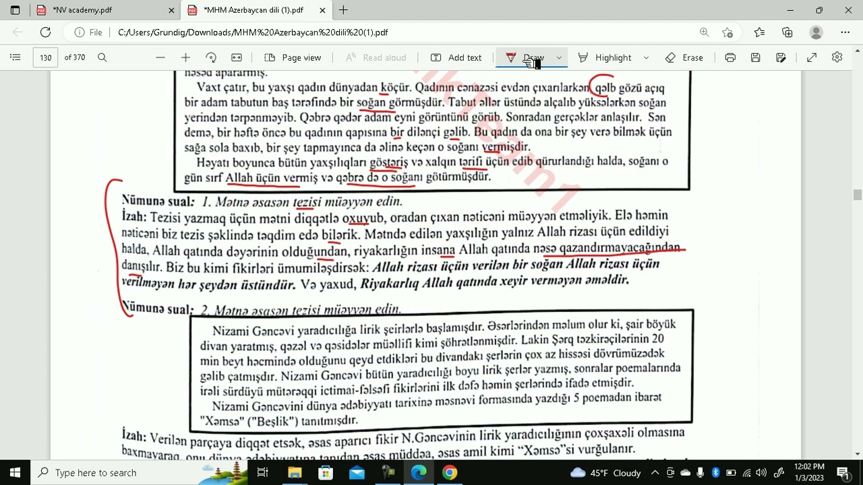This screenshot has width=863, height=485.
Task: Click the scrollbar down arrow
Action: (858, 453)
